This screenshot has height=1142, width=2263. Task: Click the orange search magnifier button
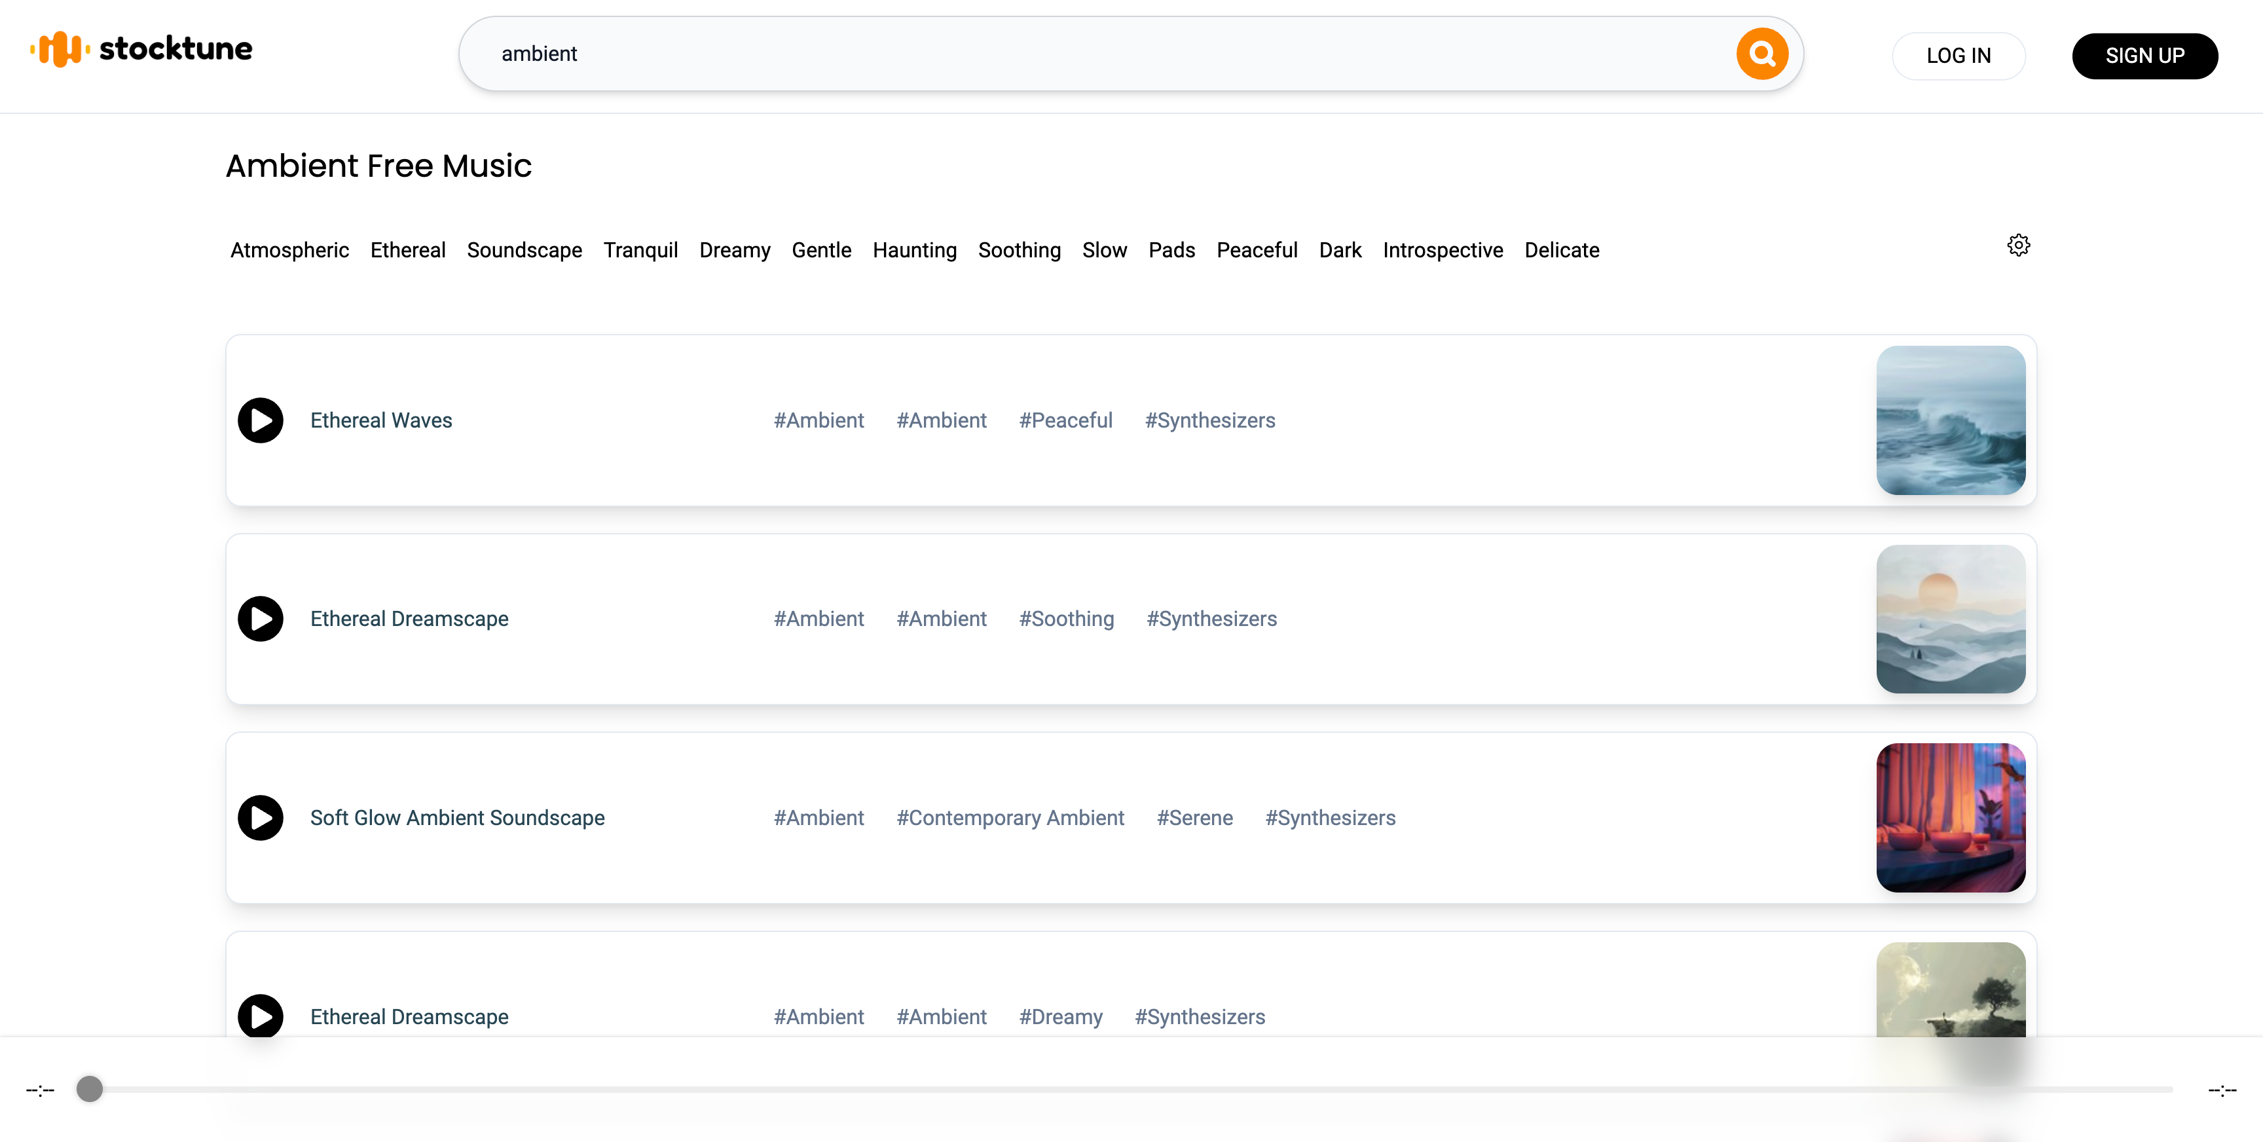pyautogui.click(x=1761, y=54)
